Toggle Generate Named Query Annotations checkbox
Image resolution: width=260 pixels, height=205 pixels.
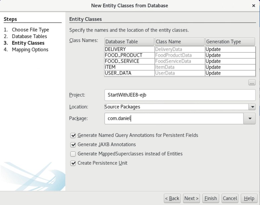[x=73, y=135]
